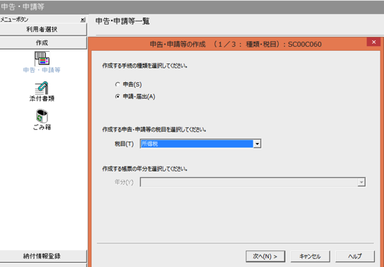Viewport: 384px width, 267px height.
Task: Click the 作成 menu button
Action: pos(43,43)
